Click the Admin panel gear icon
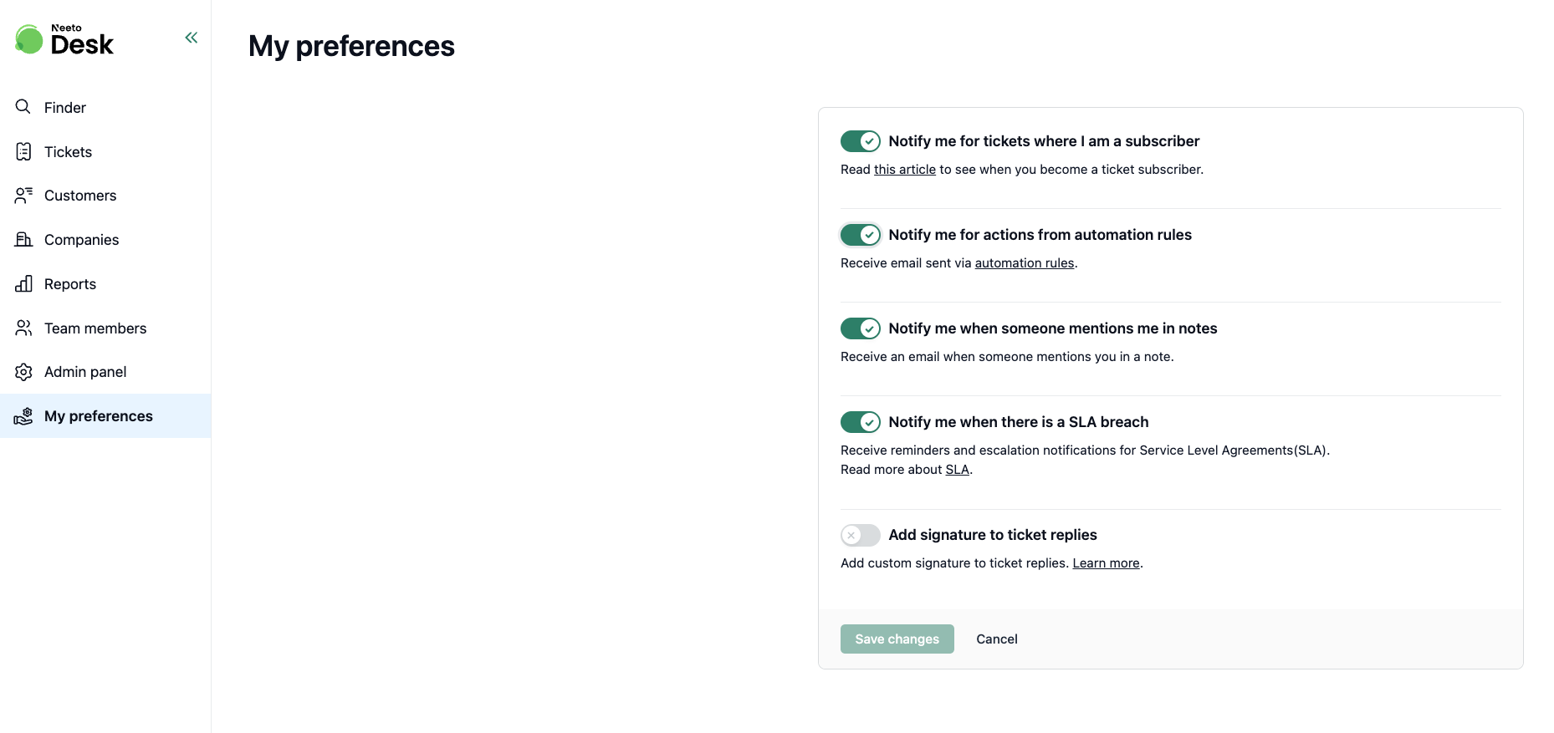Viewport: 1554px width, 733px height. point(23,372)
